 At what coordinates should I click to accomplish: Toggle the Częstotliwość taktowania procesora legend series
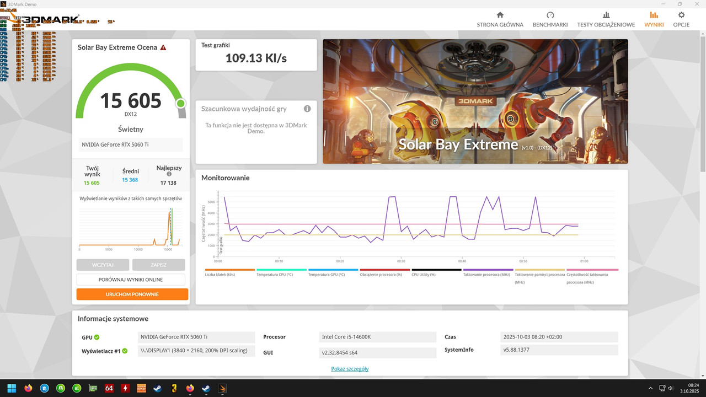point(592,276)
